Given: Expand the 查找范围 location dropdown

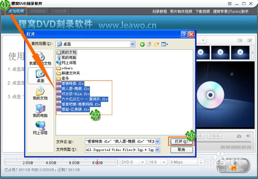Looking at the screenshot, I should (x=132, y=44).
